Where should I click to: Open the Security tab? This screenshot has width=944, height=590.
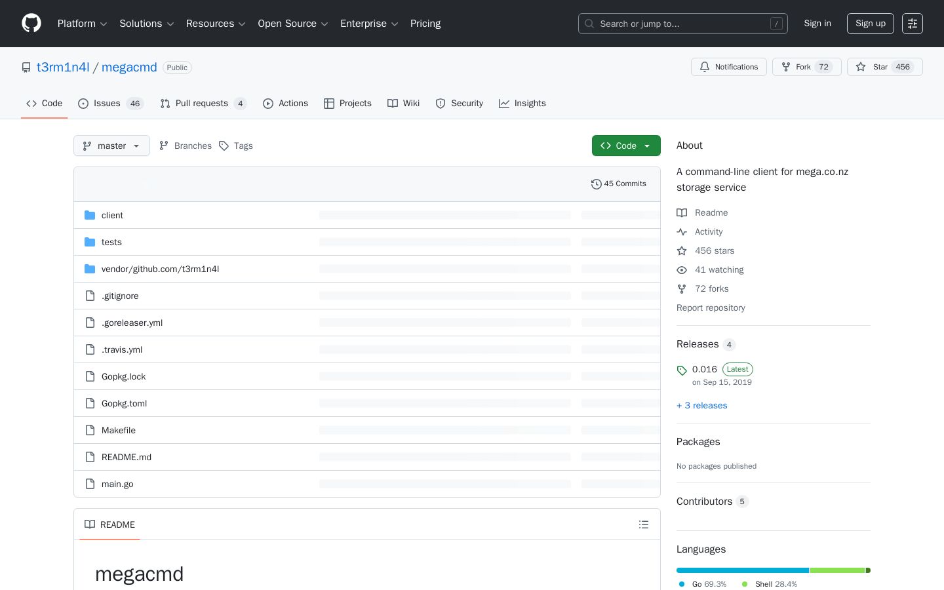pos(460,104)
